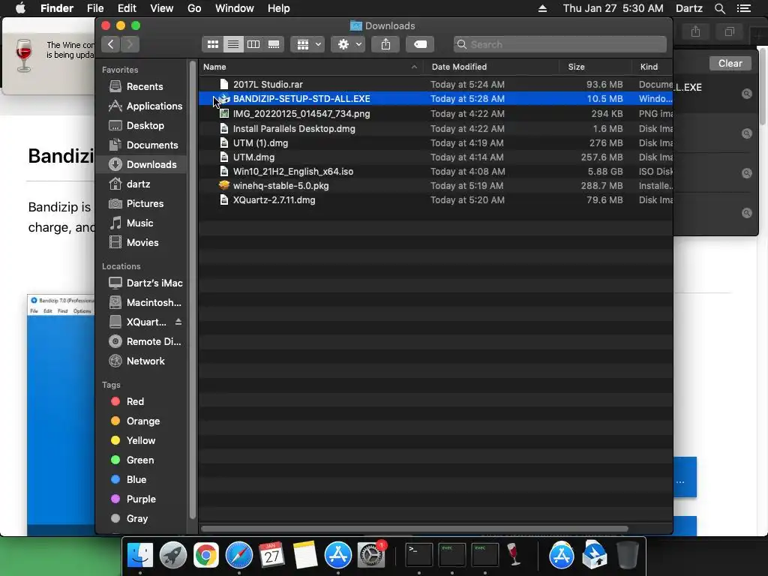Open Recents in the sidebar
This screenshot has height=576, width=768.
pos(140,87)
